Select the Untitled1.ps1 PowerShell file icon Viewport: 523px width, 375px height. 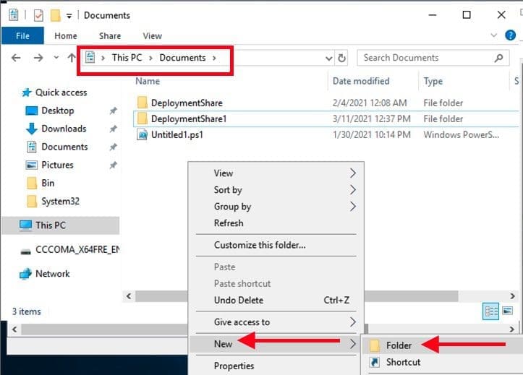tap(143, 134)
